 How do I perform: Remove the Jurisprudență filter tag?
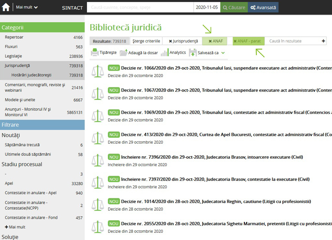(170, 41)
